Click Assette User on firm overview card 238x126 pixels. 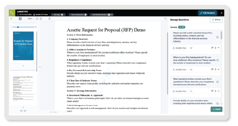tap(179, 48)
